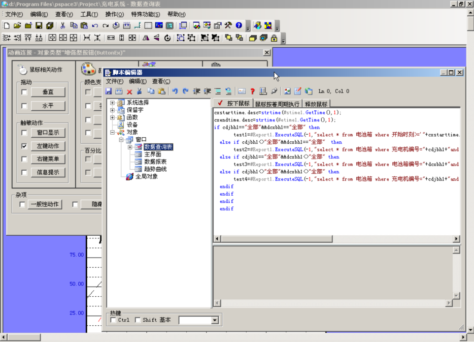Image resolution: width=474 pixels, height=342 pixels.
Task: Switch to the 释放鼠标 tab
Action: [316, 104]
